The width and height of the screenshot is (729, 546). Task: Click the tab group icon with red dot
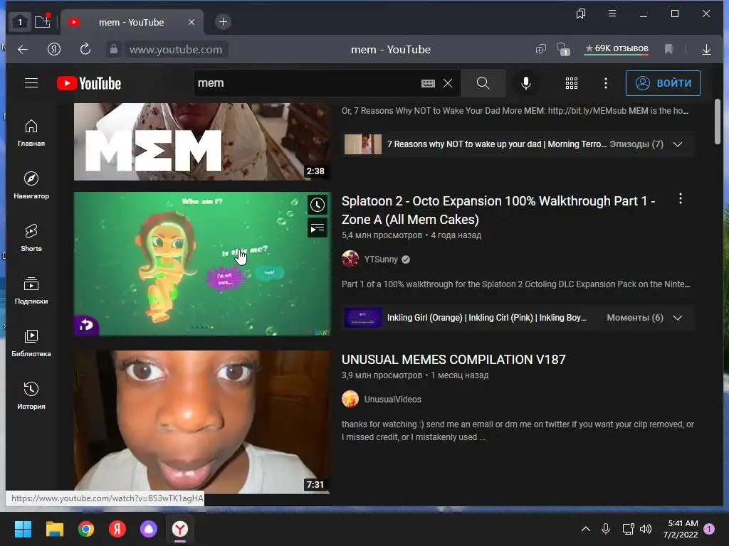[42, 21]
